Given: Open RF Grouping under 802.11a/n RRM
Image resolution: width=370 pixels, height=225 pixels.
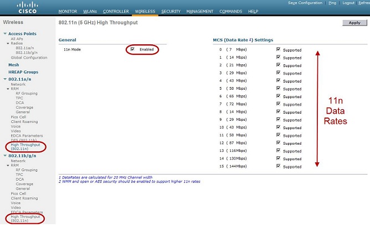Looking at the screenshot, I should click(27, 93).
